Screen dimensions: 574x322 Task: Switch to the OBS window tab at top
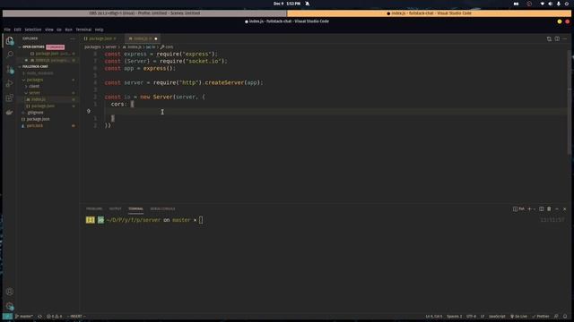click(144, 13)
